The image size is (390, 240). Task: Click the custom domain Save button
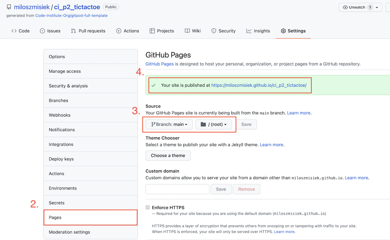click(x=221, y=189)
